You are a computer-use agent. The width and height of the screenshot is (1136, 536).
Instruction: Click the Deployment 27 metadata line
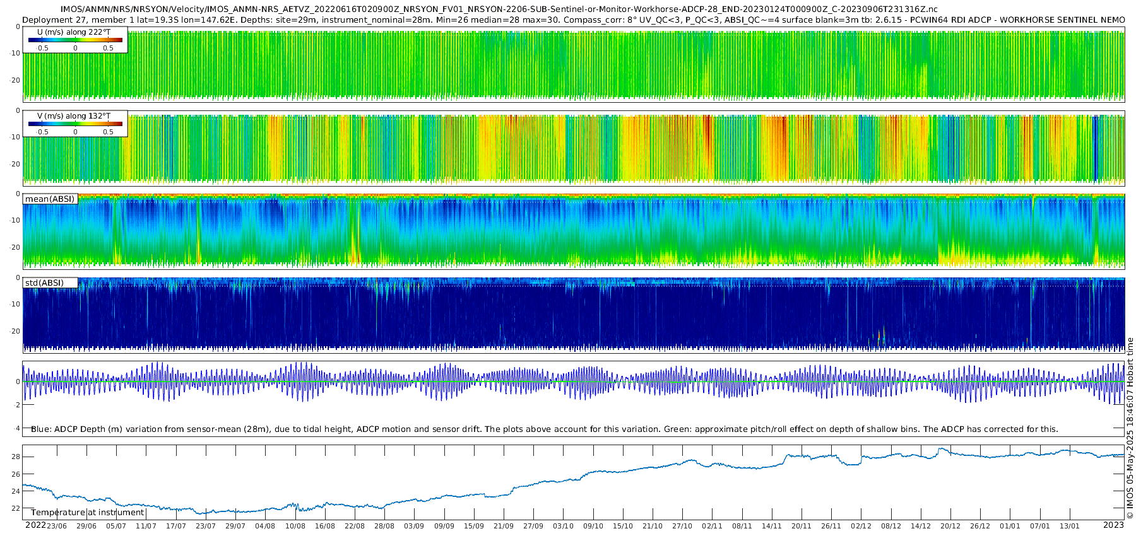click(573, 20)
